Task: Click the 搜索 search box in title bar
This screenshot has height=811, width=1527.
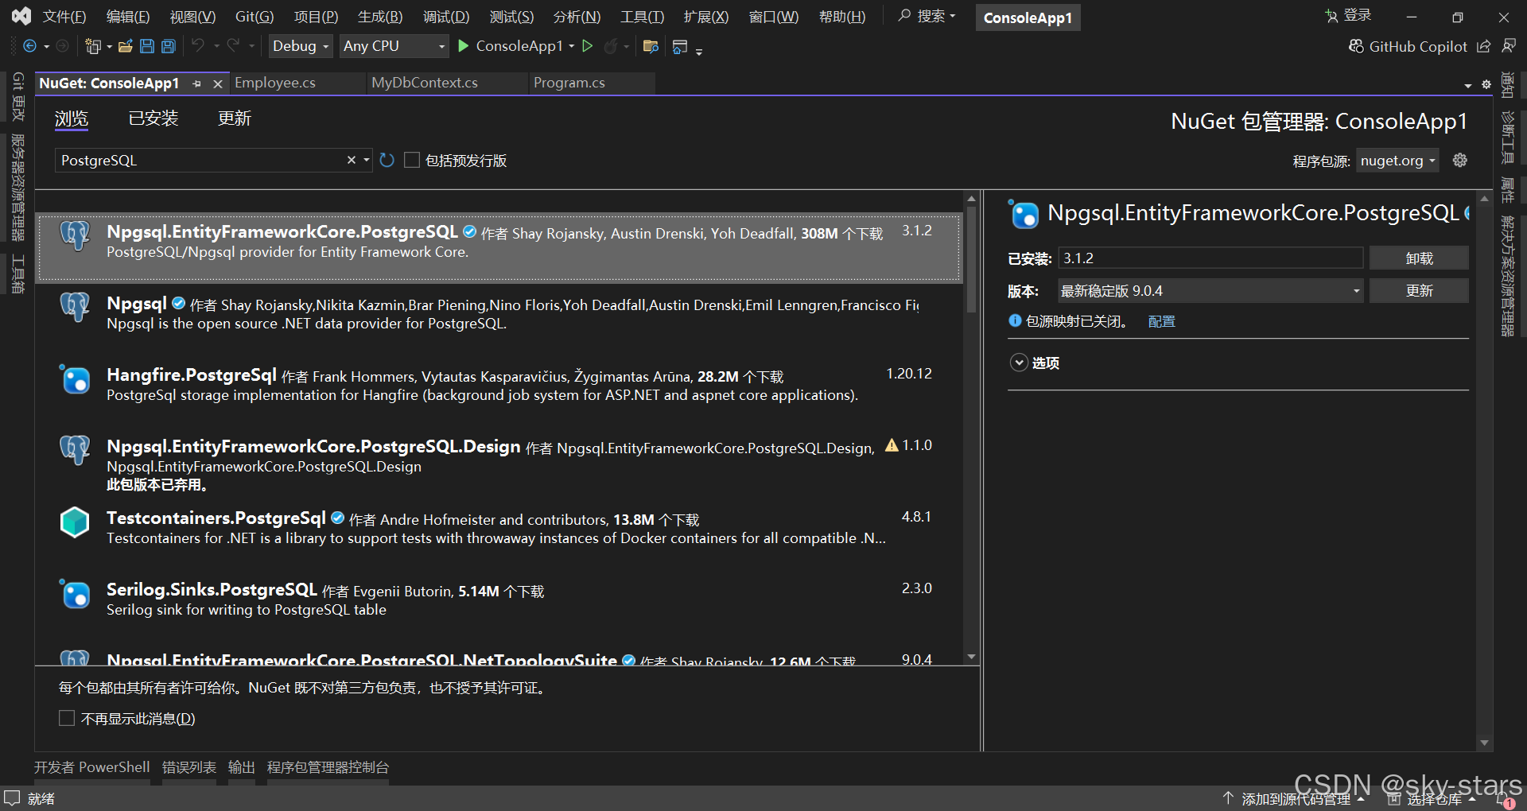Action: [927, 16]
